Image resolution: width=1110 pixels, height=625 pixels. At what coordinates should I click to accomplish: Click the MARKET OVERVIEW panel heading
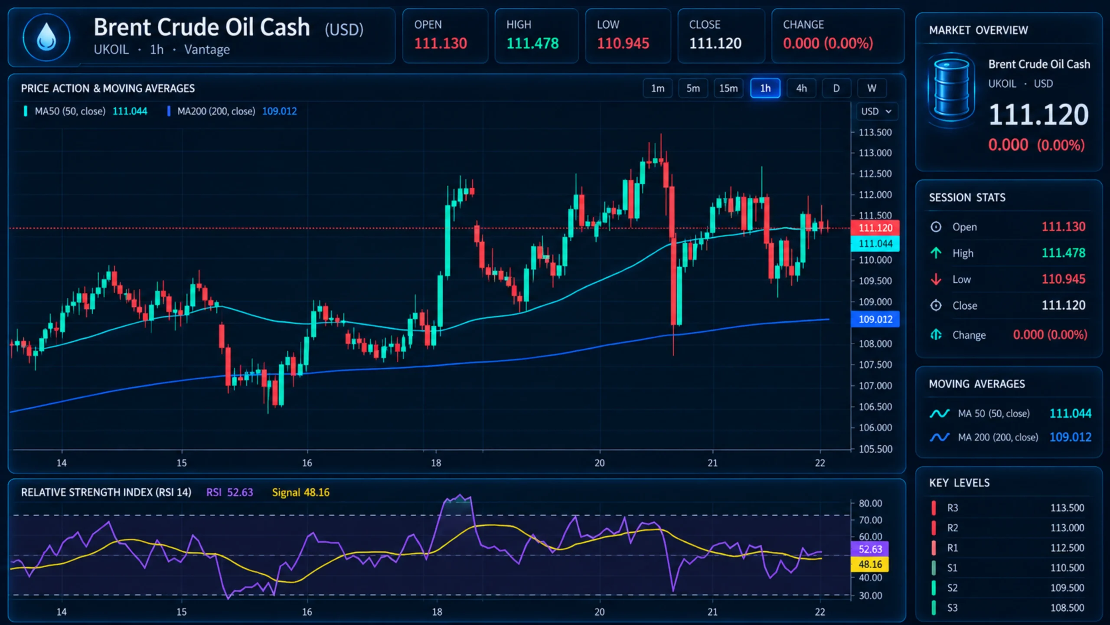978,30
